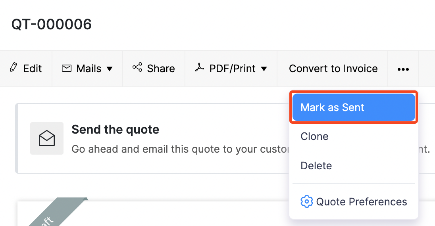Screen dimensions: 435x226
Task: Click the Mails text label
Action: tap(89, 69)
